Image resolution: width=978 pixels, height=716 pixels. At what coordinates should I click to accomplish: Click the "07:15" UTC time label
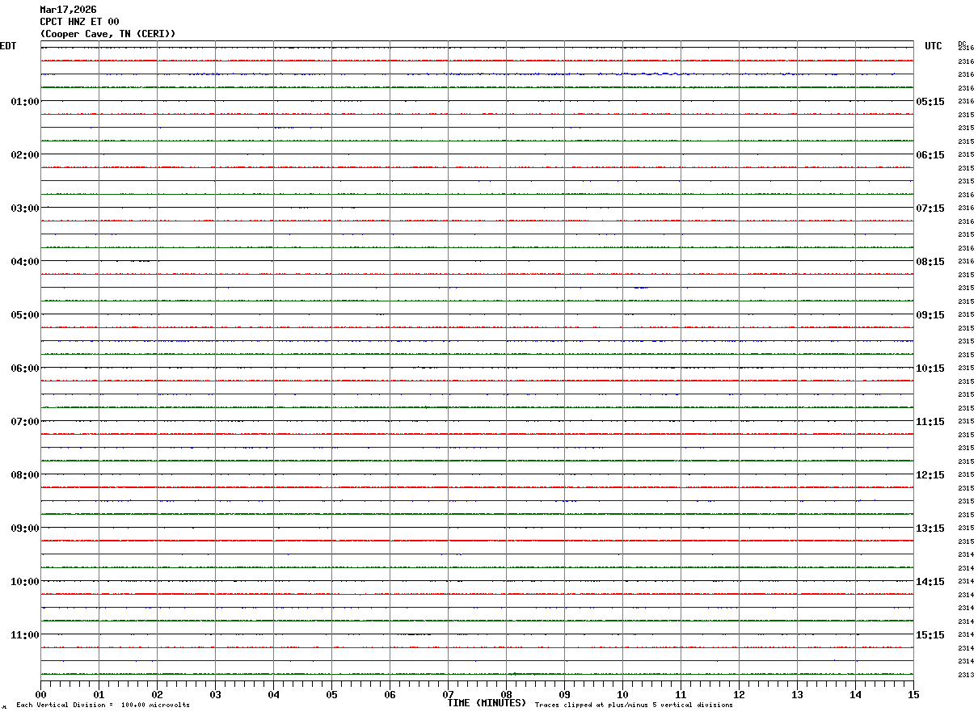point(930,208)
